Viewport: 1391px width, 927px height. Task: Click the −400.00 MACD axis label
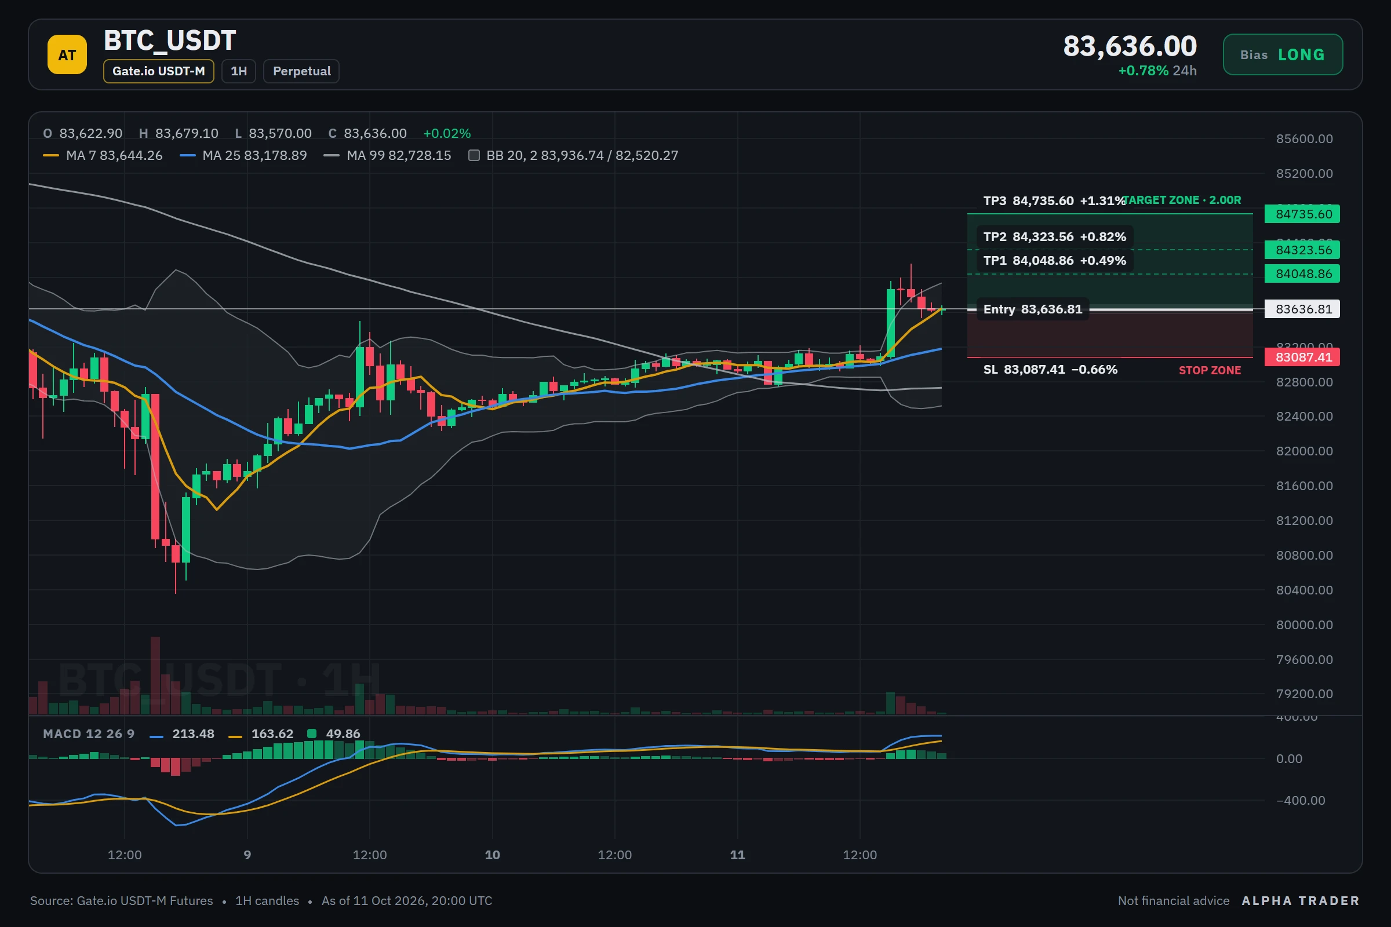point(1301,801)
